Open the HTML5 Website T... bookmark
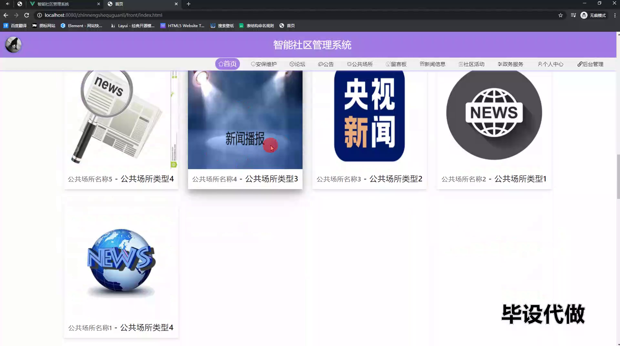Image resolution: width=620 pixels, height=346 pixels. 182,26
